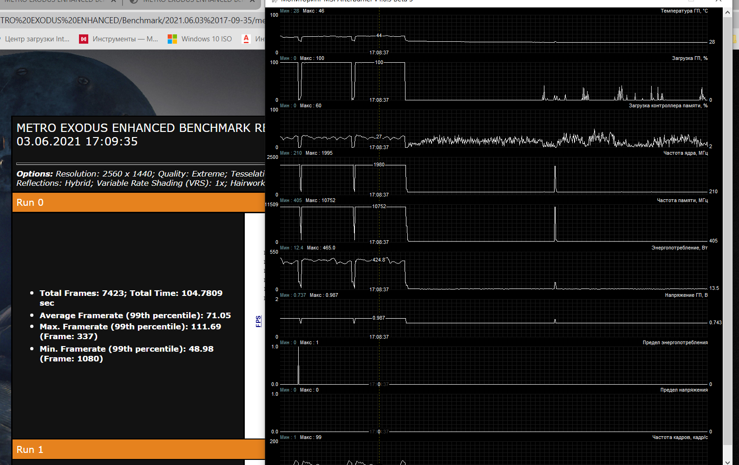Viewport: 739px width, 465px height.
Task: Click the current value 0.743 beside the voltage graph
Action: 715,322
